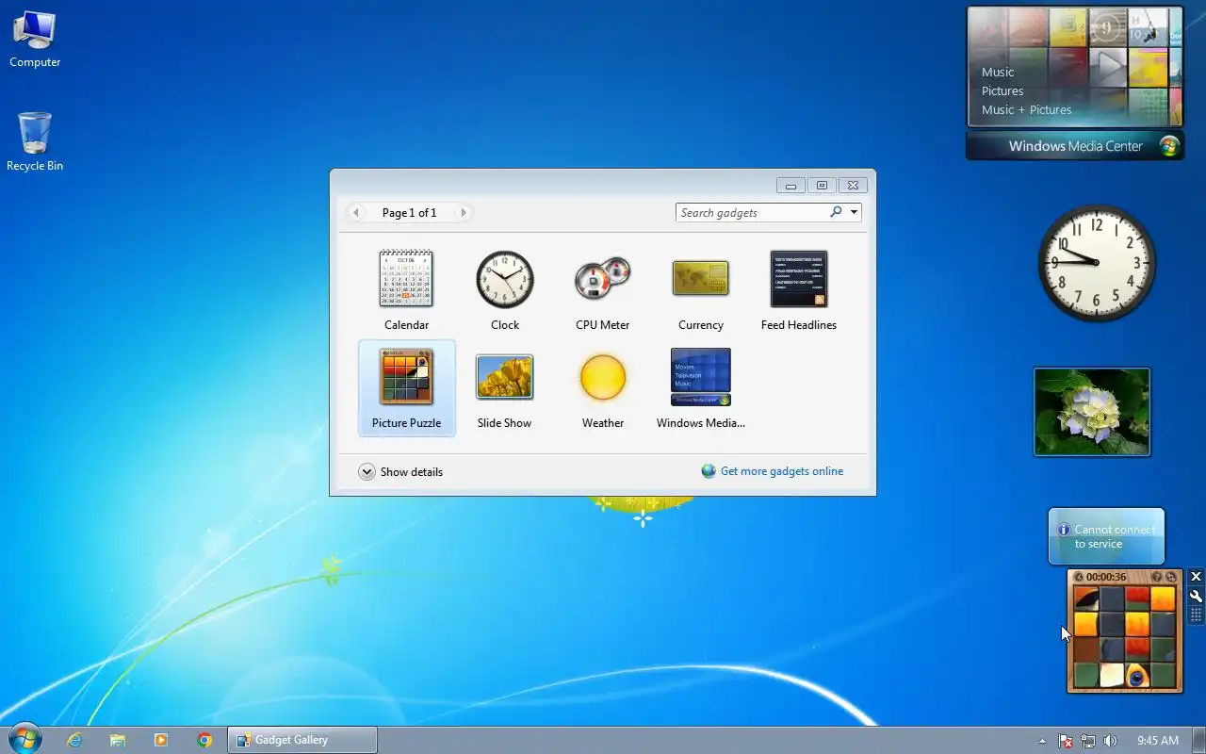This screenshot has height=754, width=1206.
Task: Launch Google Chrome from taskbar
Action: 204,740
